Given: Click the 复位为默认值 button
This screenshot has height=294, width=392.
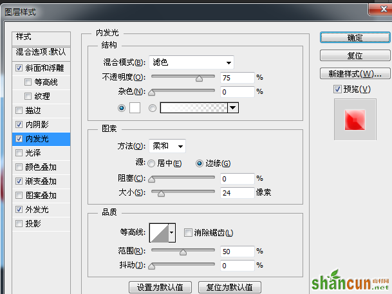Looking at the screenshot, I should [230, 288].
